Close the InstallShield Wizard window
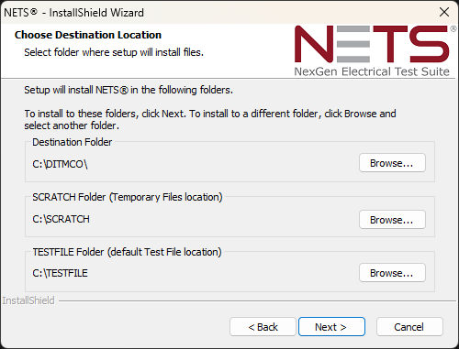Image resolution: width=459 pixels, height=349 pixels. pyautogui.click(x=444, y=12)
